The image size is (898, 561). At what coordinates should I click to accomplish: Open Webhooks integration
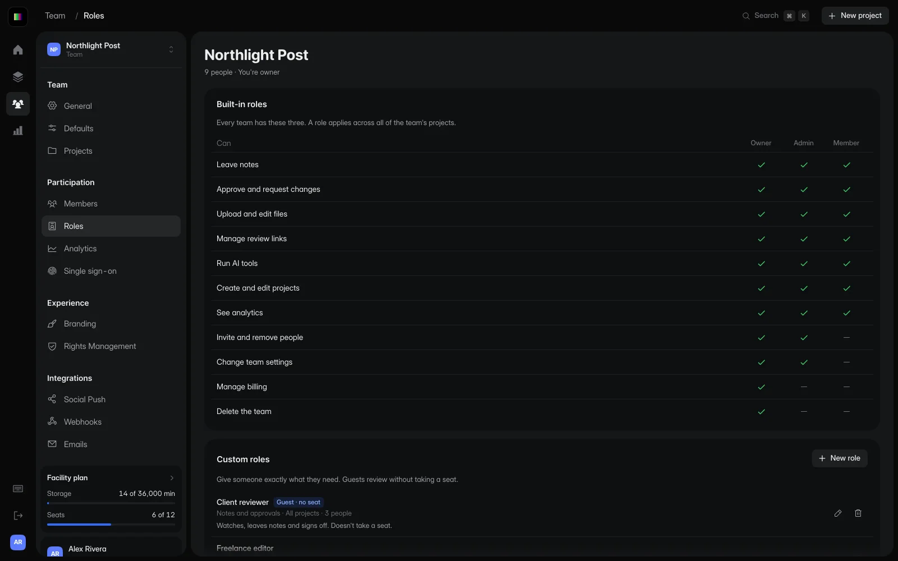click(x=111, y=422)
